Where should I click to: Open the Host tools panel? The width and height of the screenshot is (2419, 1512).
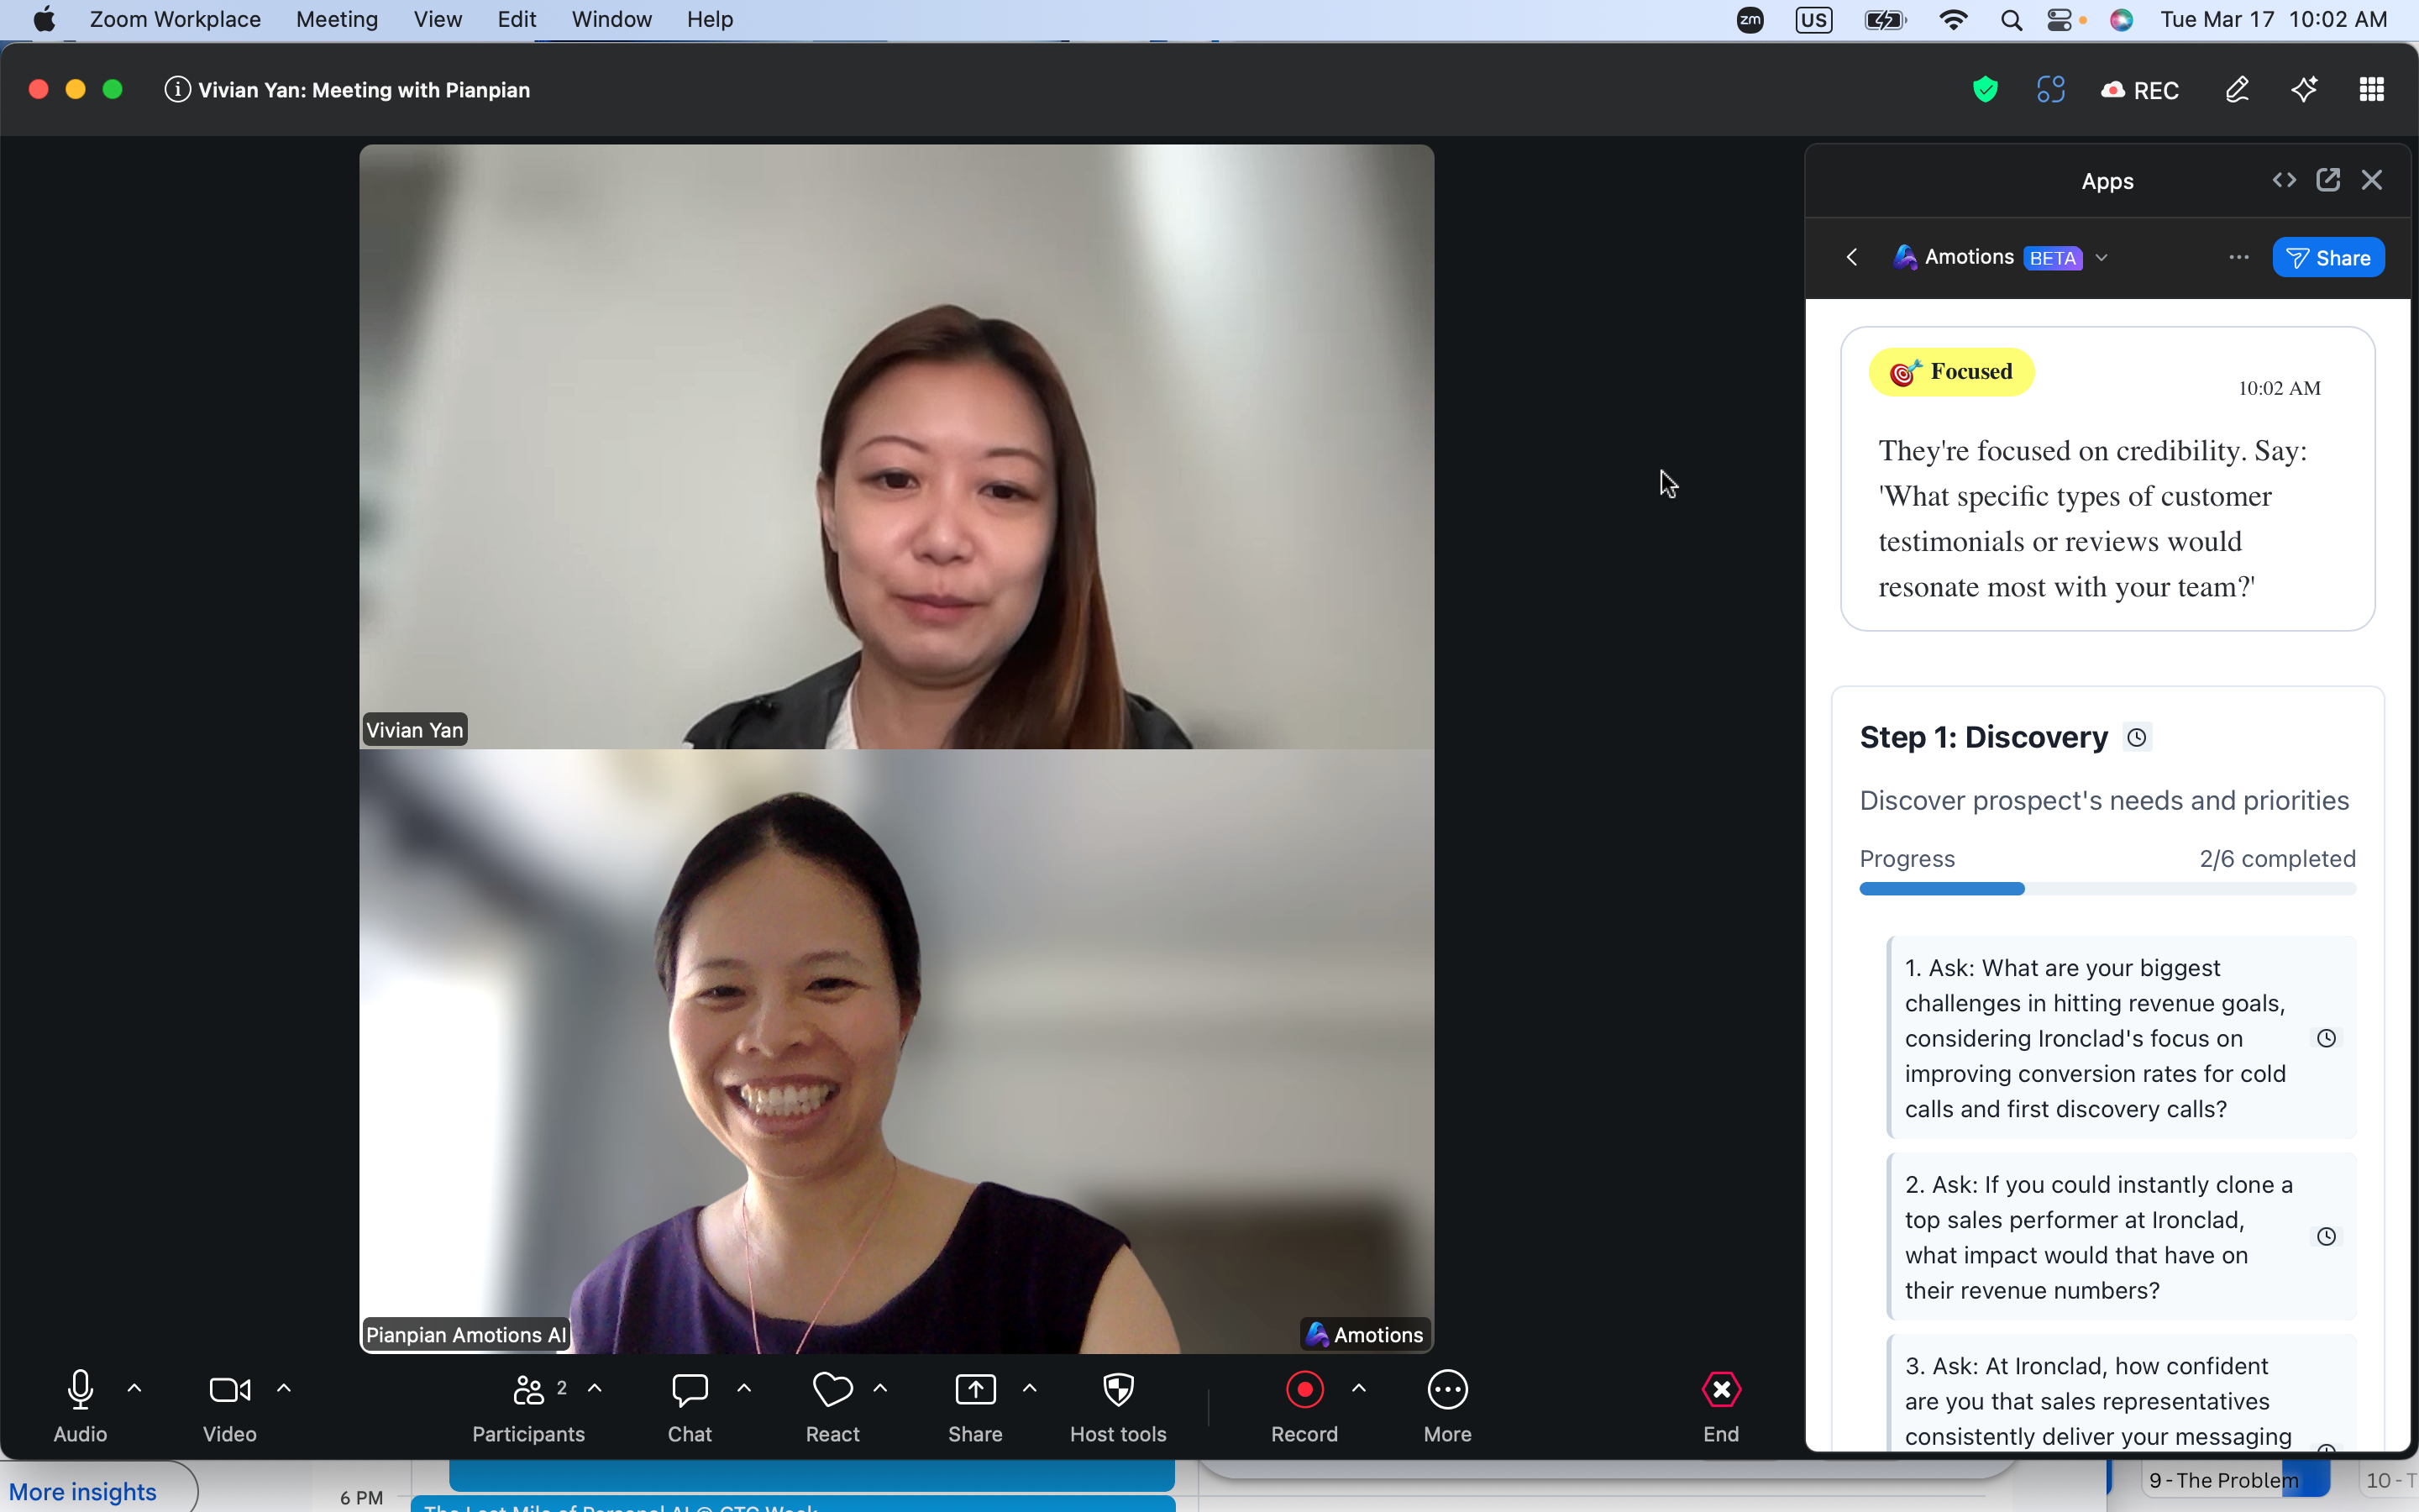point(1118,1404)
